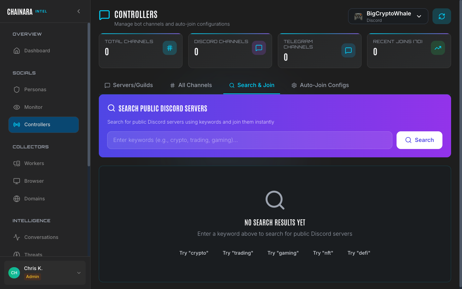The image size is (462, 289).
Task: Click the Dashboard home icon
Action: 17,51
